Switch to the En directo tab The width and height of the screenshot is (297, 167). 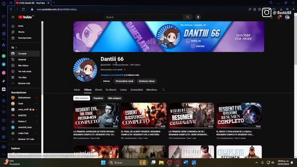(111, 90)
